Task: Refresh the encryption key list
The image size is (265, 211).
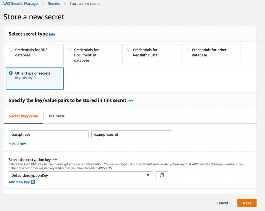Action: 161,175
